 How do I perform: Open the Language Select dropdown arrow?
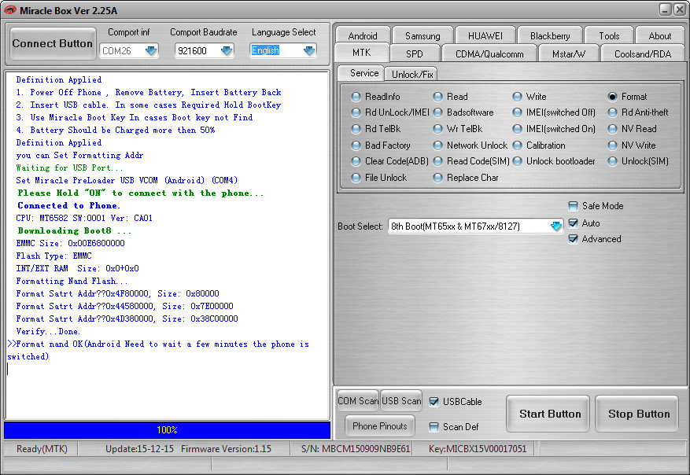click(x=309, y=50)
